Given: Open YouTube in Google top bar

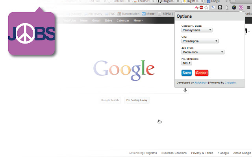Looking at the screenshot, I should click(x=69, y=20).
